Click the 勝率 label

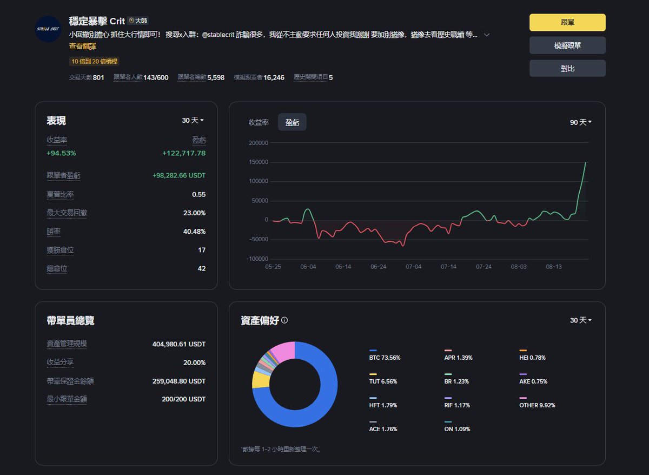click(54, 232)
